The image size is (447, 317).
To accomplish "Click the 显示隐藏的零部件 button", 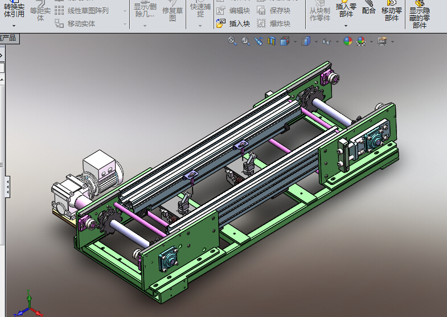I will 419,14.
